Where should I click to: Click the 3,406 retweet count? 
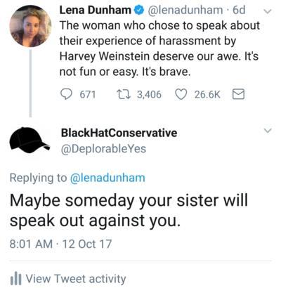149,95
